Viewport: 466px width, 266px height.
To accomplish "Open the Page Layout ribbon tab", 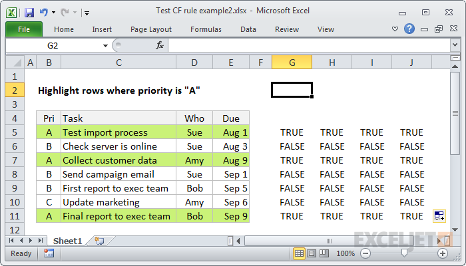I will [x=150, y=29].
